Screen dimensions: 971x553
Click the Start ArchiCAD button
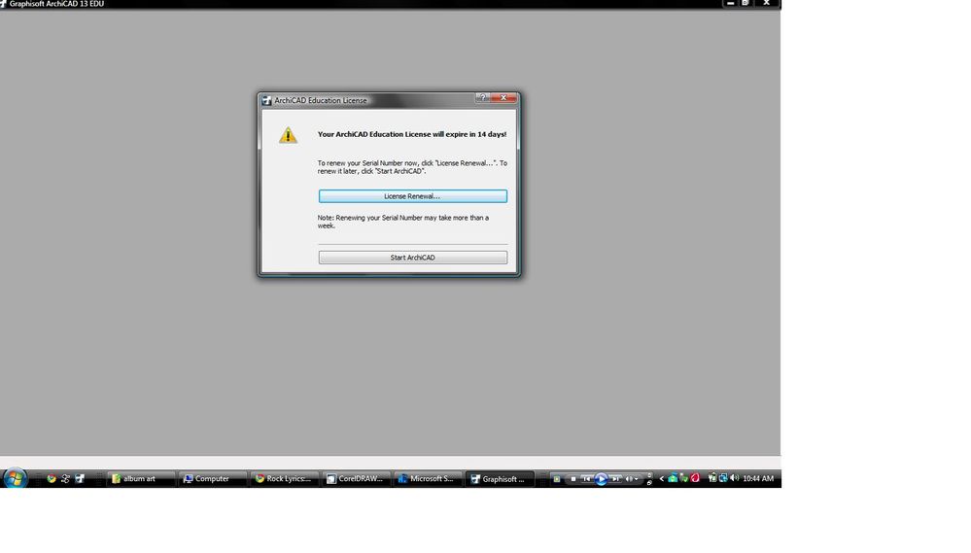(412, 258)
